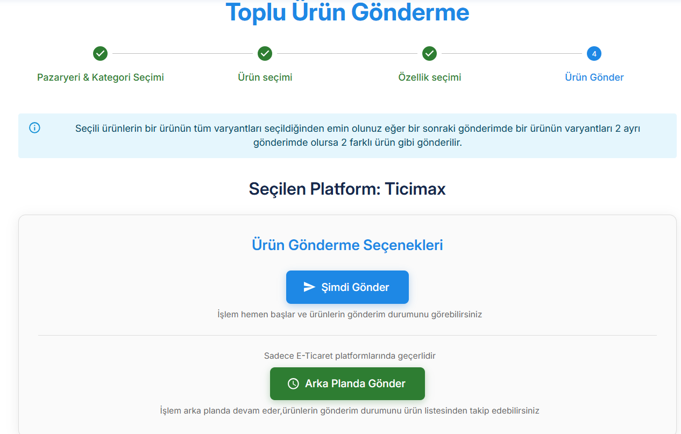Open the Özellik seçimi step

point(430,77)
